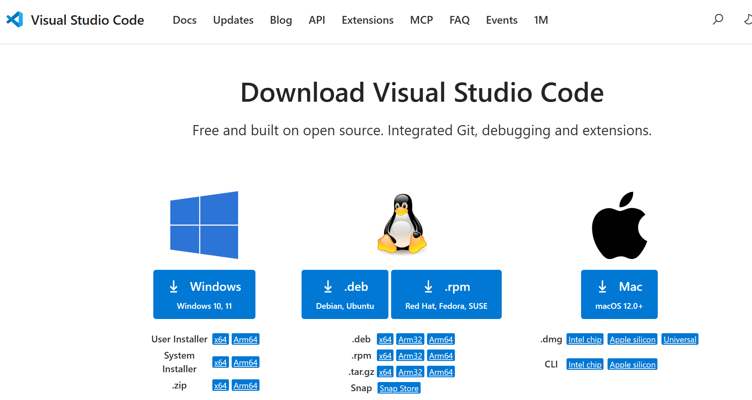Click the '.dmg' row label
This screenshot has width=752, height=400.
click(x=551, y=339)
